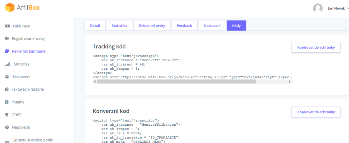Click the Fakturační historie calendar icon
The width and height of the screenshot is (349, 143).
point(7,90)
